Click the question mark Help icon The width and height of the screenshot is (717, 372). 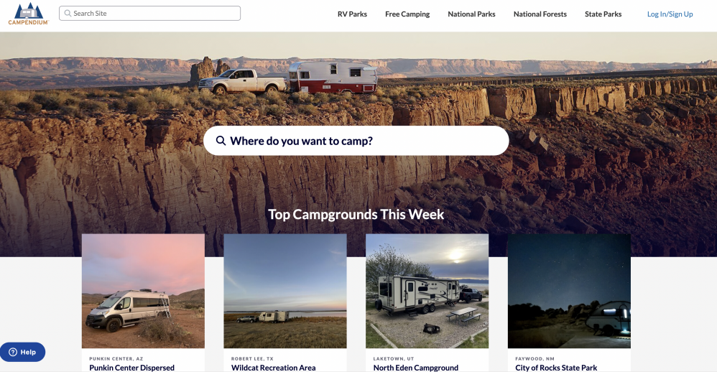(13, 352)
